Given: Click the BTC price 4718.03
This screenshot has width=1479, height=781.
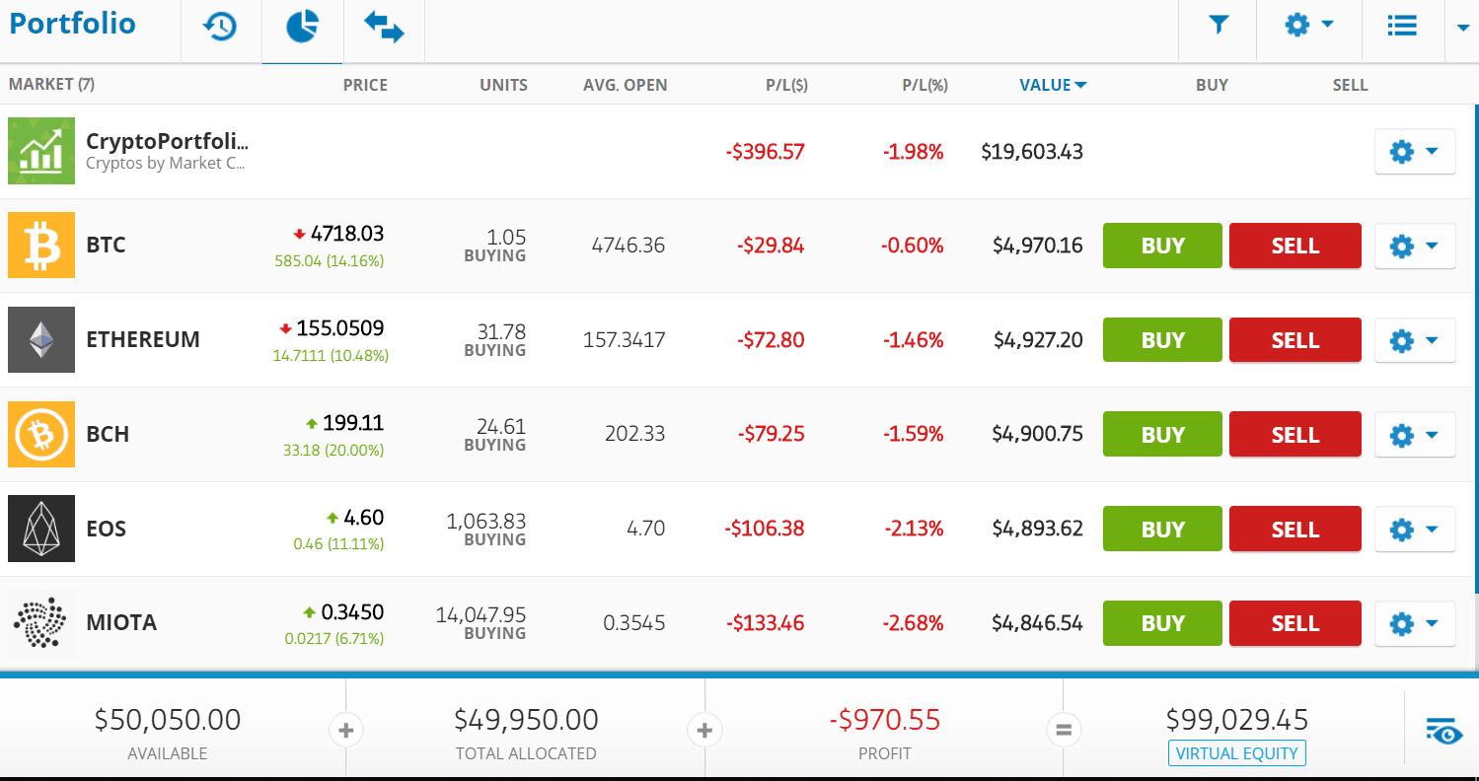Looking at the screenshot, I should pos(346,234).
